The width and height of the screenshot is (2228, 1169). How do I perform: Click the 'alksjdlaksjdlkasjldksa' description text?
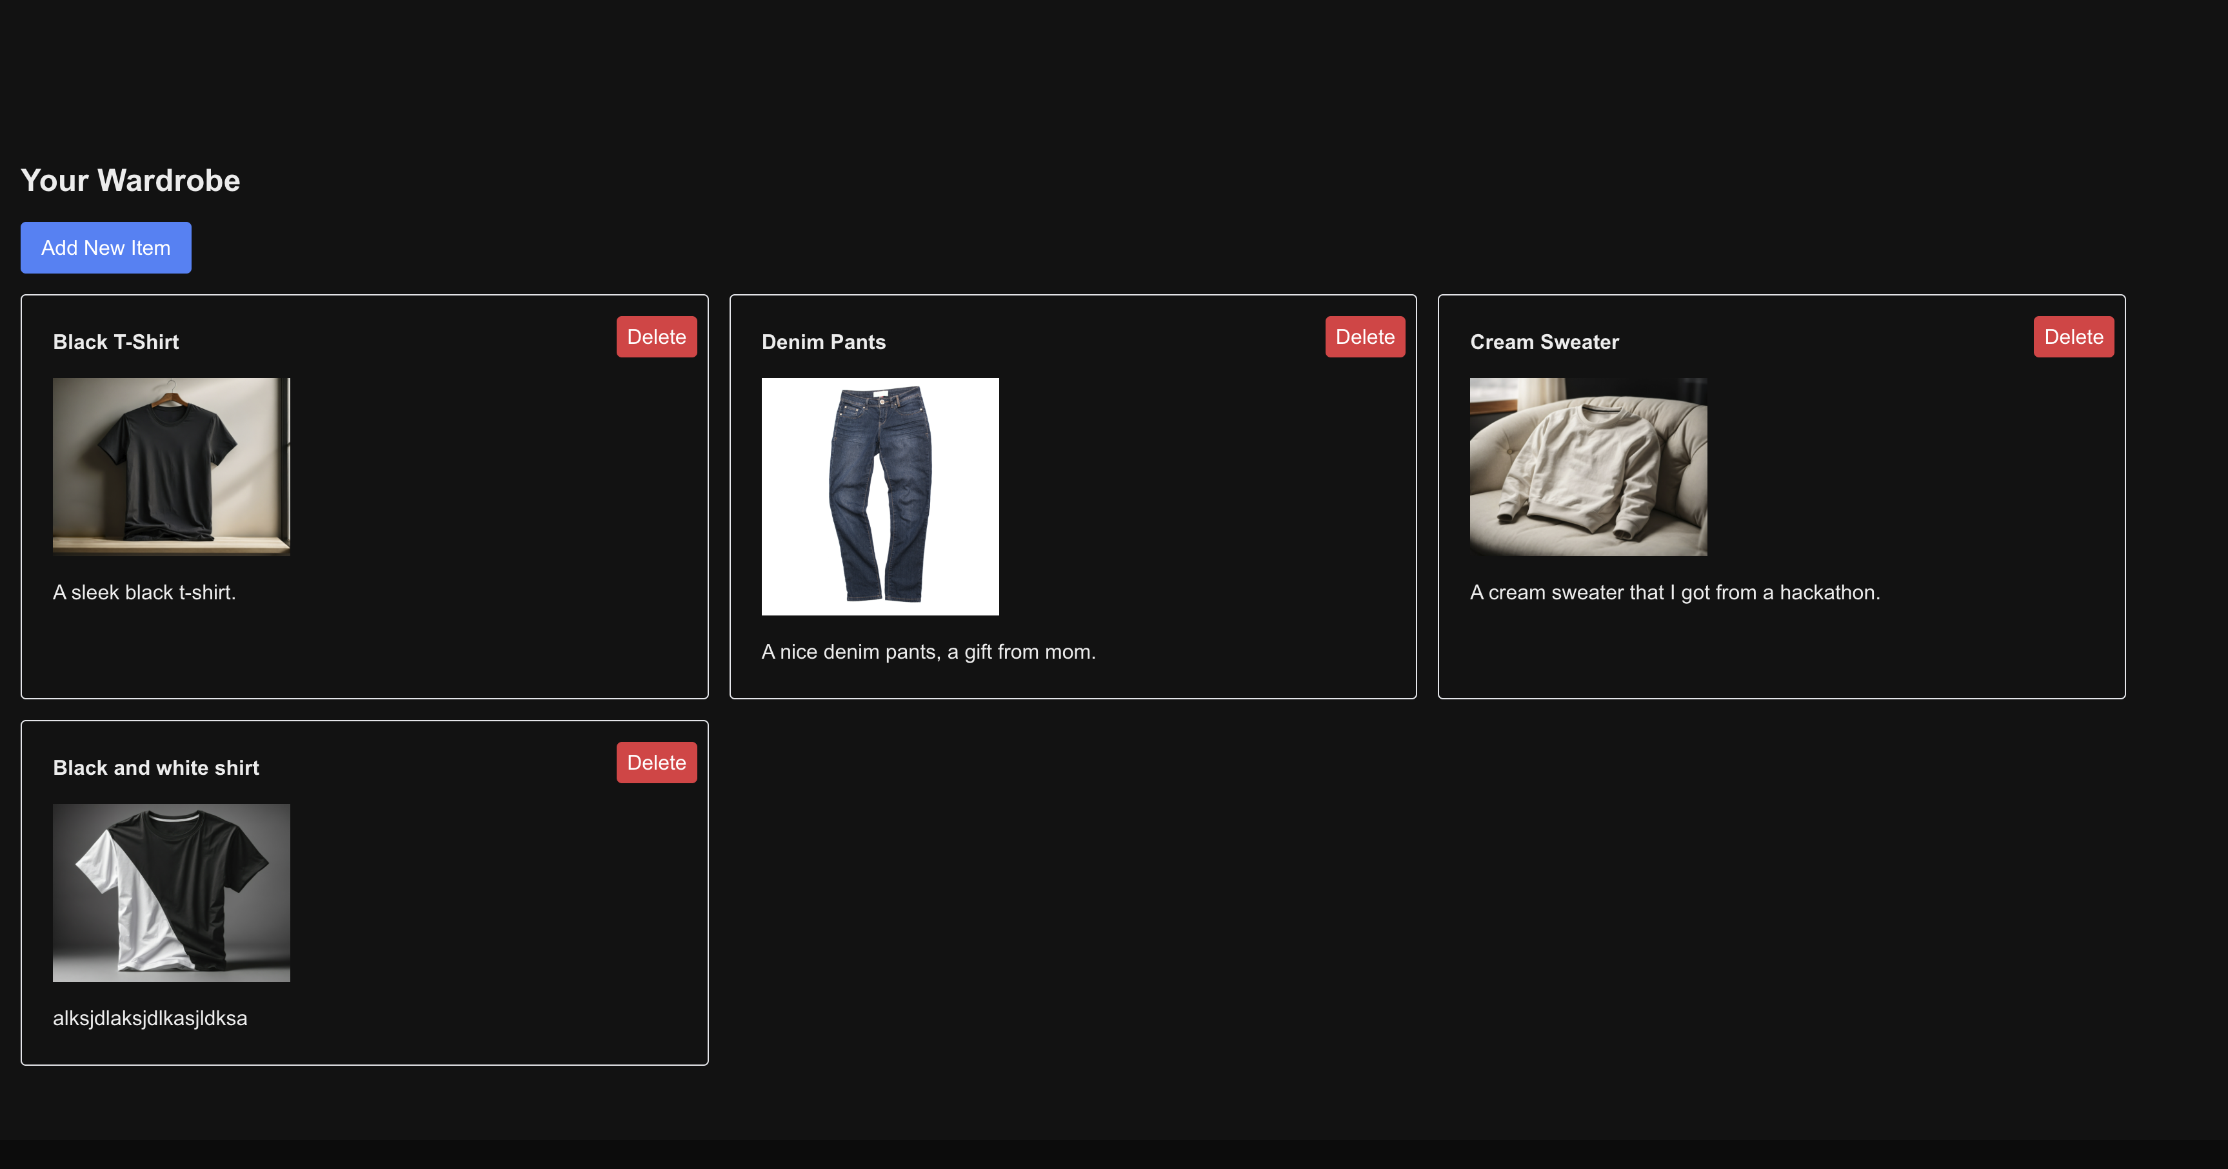pyautogui.click(x=150, y=1019)
